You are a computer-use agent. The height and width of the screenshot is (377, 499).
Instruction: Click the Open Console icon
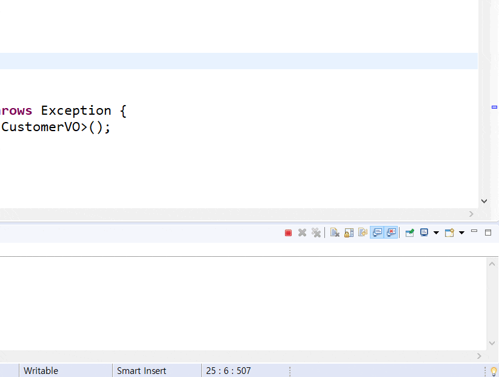click(449, 233)
